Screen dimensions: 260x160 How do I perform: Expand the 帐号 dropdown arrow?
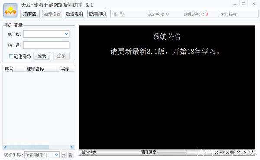point(66,34)
